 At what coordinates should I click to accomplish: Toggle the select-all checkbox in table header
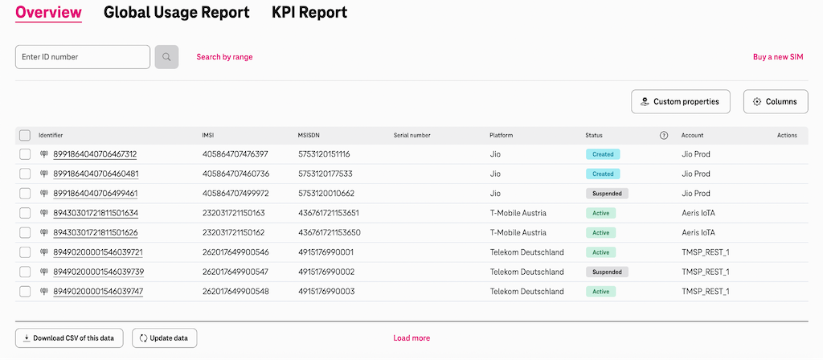point(25,136)
